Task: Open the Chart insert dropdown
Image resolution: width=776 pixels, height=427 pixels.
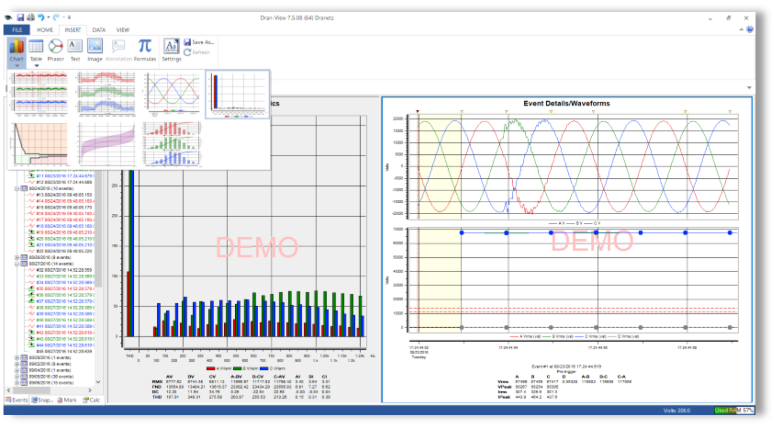Action: pyautogui.click(x=16, y=65)
